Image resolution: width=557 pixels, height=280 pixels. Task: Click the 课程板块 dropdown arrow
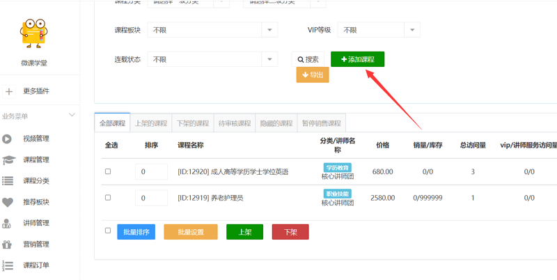(x=269, y=30)
